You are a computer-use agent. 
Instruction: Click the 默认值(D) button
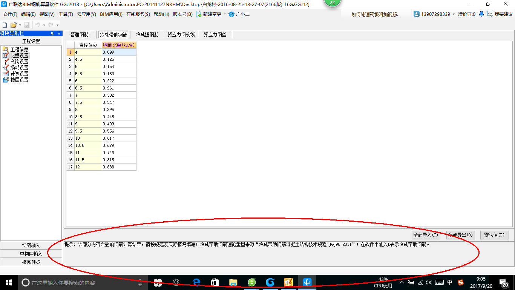click(495, 235)
